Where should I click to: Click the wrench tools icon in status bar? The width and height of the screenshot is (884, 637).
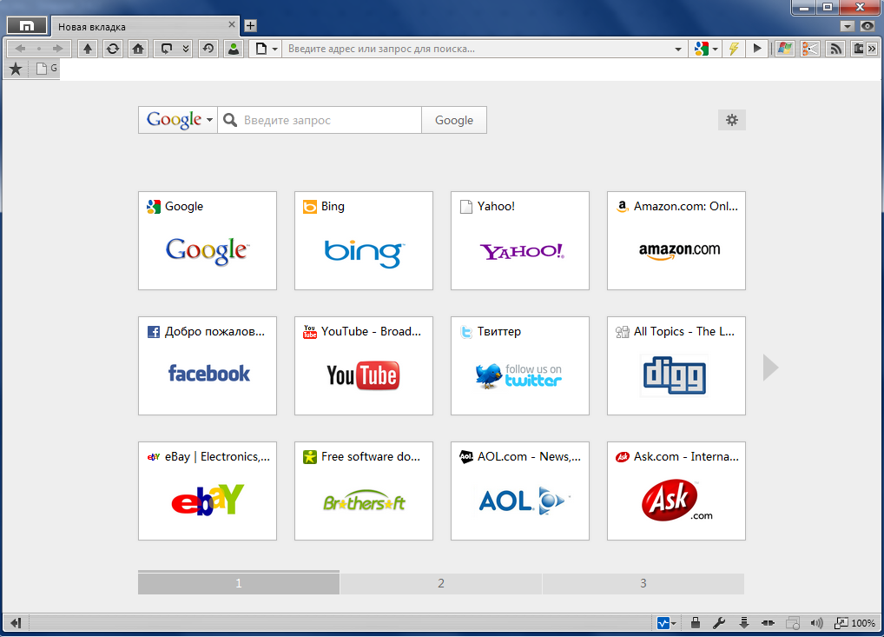(x=718, y=622)
